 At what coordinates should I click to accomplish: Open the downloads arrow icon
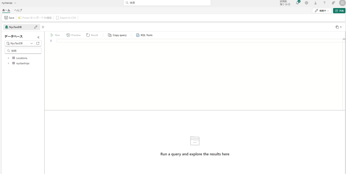point(315,3)
